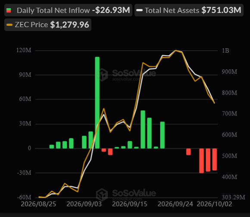This screenshot has height=217, width=250.
Task: Click the $1,279.96 ZEC price value
Action: pos(69,25)
